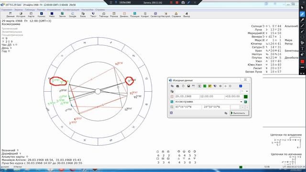Toggle the small circle option in dialog

pos(225,86)
